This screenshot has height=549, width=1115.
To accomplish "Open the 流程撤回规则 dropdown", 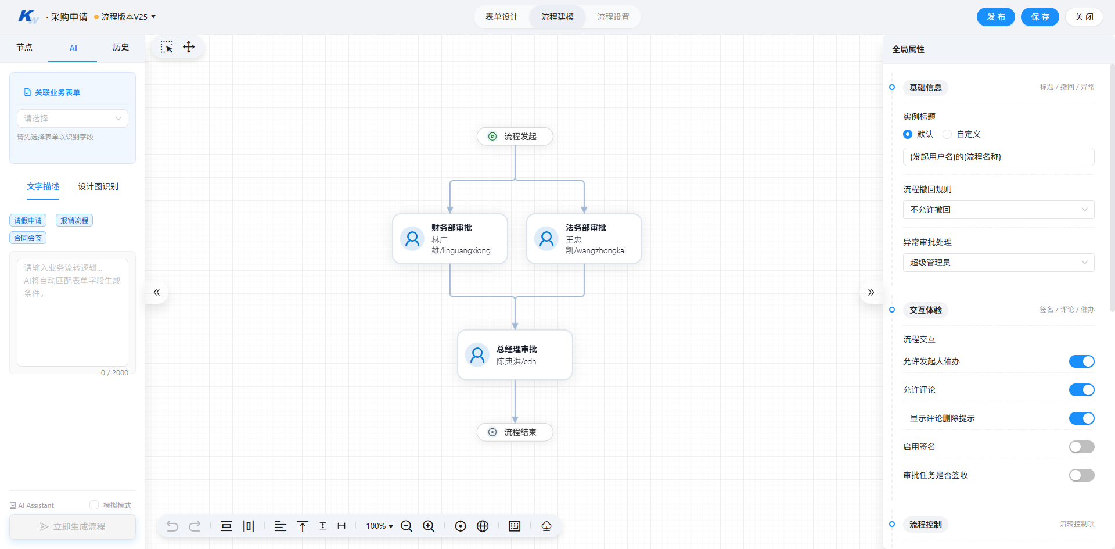I will (x=998, y=210).
